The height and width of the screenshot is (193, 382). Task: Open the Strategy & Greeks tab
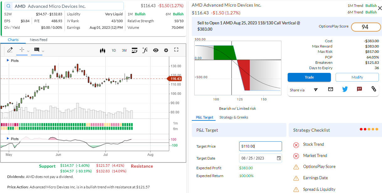click(x=234, y=117)
